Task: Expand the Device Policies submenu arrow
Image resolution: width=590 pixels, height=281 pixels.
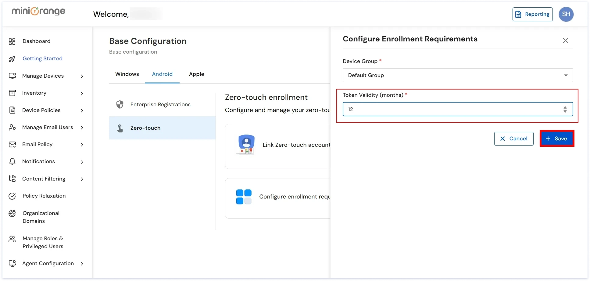Action: tap(82, 111)
